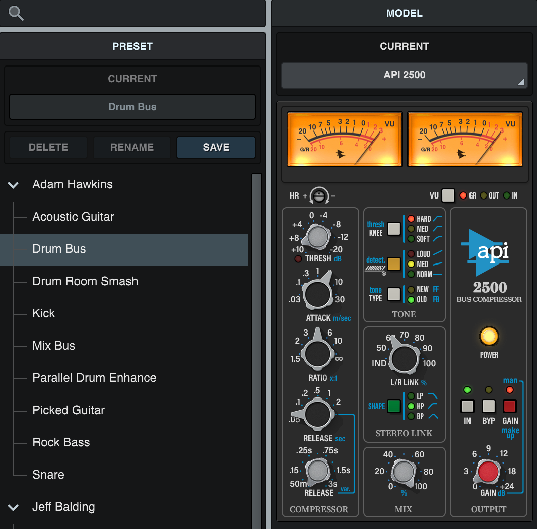Click the HP shape LED

pos(411,406)
